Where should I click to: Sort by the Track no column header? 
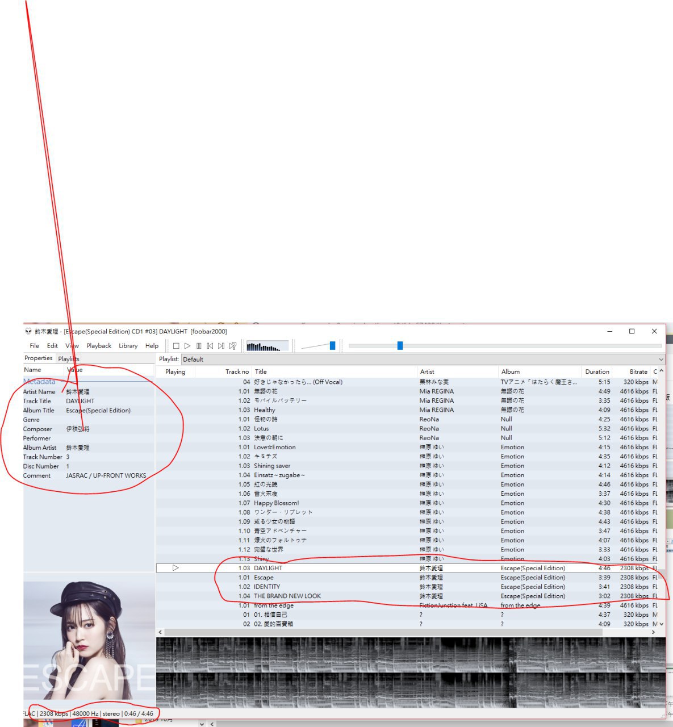pyautogui.click(x=223, y=372)
